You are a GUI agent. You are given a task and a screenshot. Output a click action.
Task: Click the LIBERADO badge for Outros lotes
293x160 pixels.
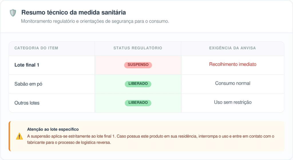[138, 103]
